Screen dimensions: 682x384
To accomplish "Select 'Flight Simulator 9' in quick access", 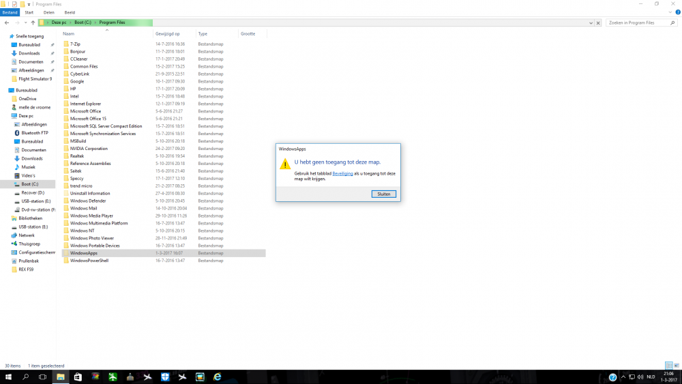I will (x=35, y=78).
